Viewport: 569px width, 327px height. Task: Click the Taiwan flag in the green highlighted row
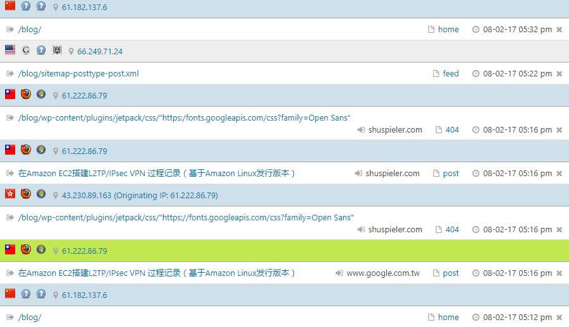click(10, 250)
